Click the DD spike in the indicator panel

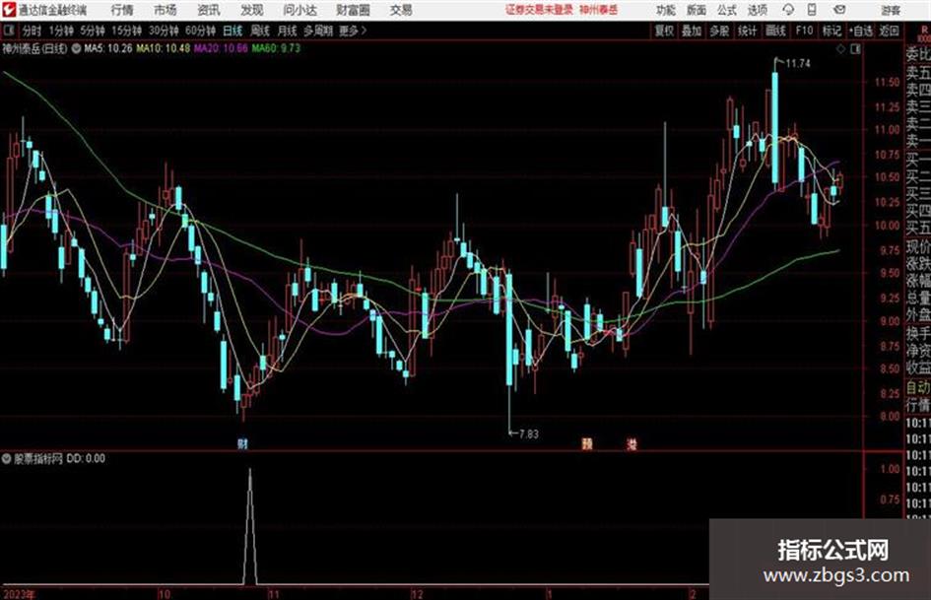(250, 526)
